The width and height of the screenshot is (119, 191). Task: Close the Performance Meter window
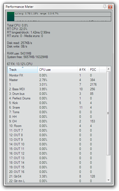point(110,7)
